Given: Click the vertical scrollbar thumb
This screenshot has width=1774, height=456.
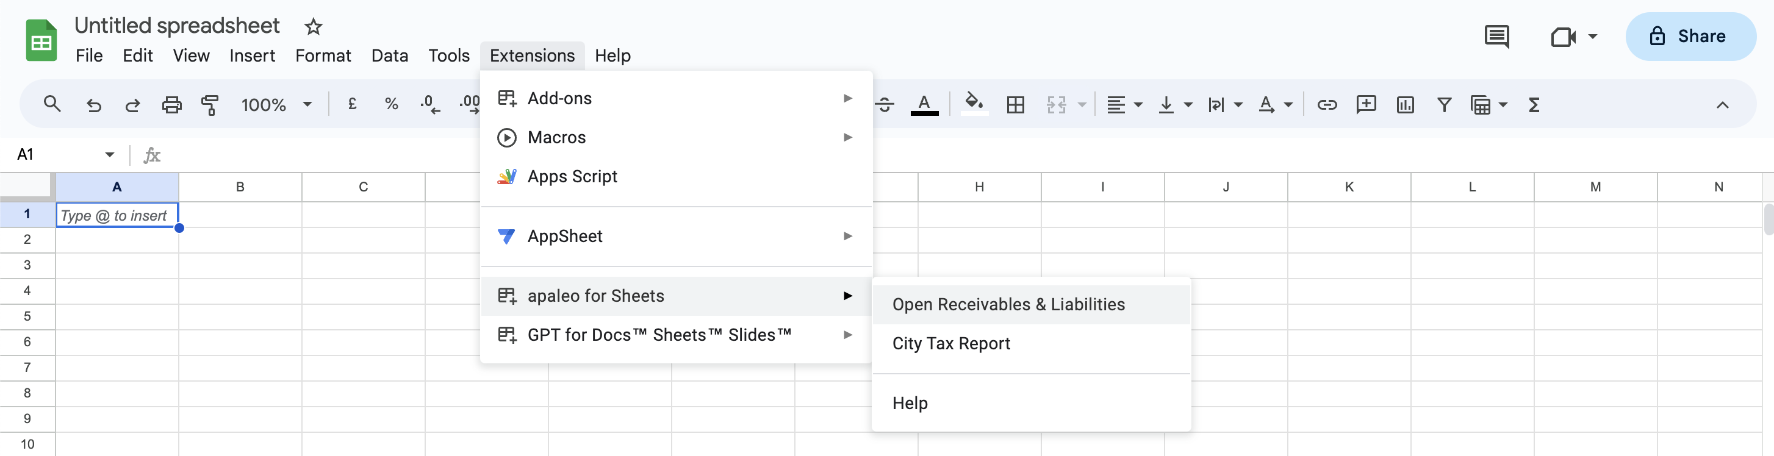Looking at the screenshot, I should tap(1768, 219).
